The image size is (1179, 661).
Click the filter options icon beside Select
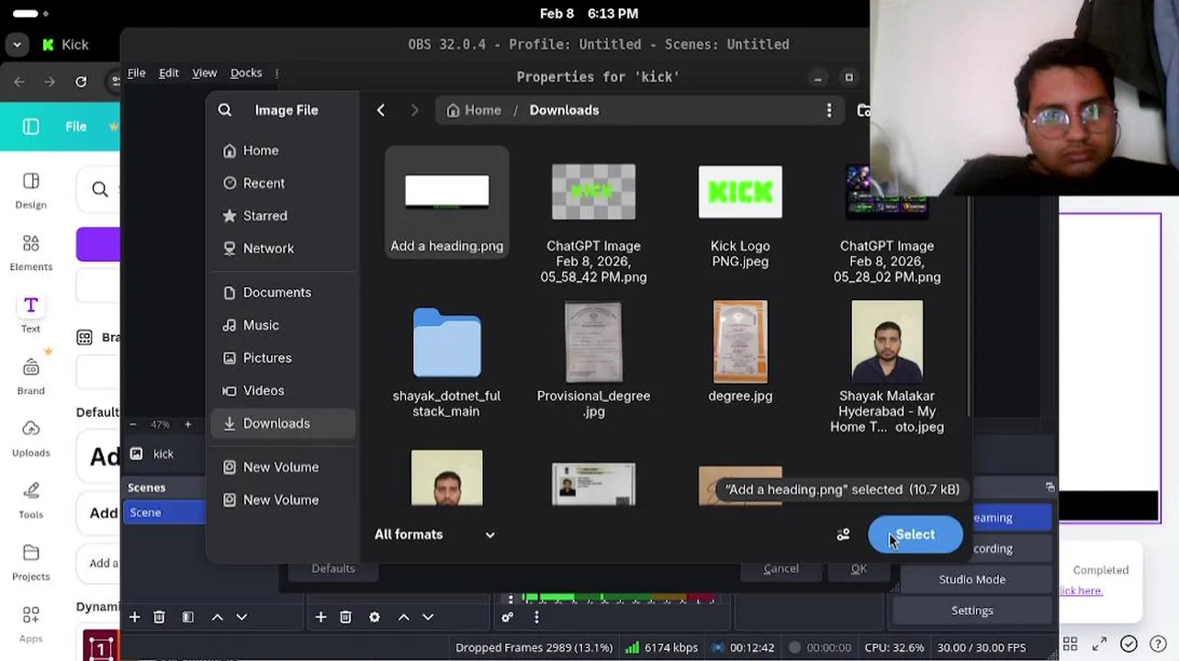[x=843, y=534]
